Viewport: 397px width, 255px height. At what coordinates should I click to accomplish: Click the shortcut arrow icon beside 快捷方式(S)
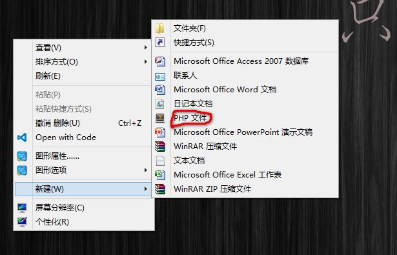point(159,43)
